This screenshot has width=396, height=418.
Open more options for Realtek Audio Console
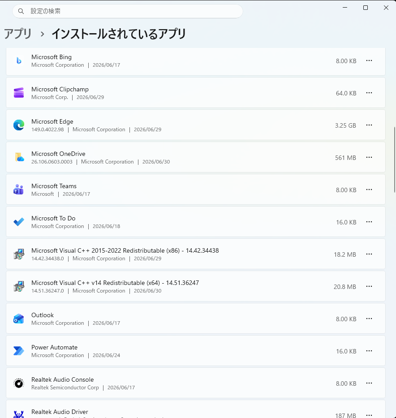369,383
